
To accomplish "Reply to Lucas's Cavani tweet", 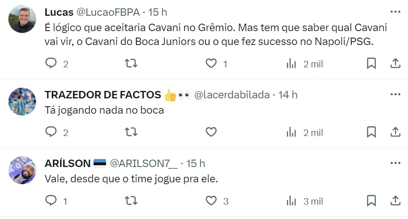I will coord(51,64).
